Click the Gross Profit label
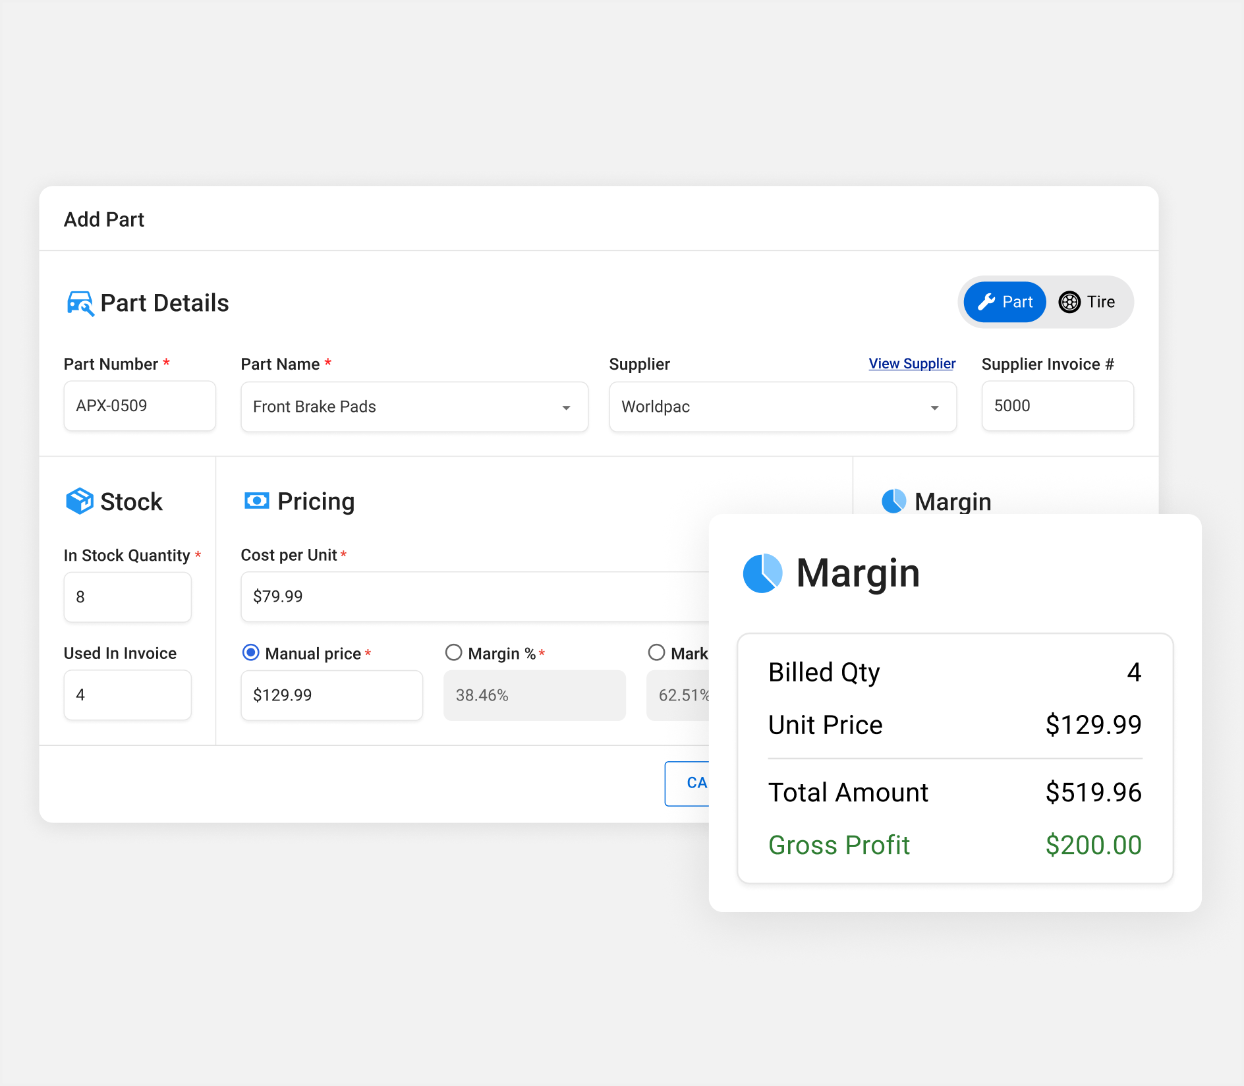 [839, 845]
